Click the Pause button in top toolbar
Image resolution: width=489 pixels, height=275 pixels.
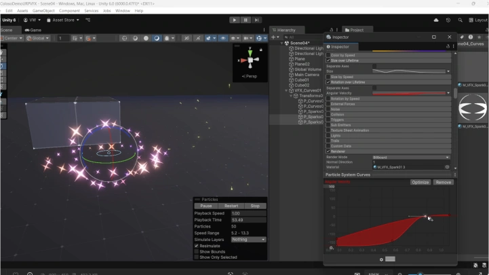coord(246,20)
